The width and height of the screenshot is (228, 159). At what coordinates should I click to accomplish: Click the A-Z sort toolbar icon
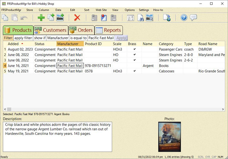coord(130,17)
